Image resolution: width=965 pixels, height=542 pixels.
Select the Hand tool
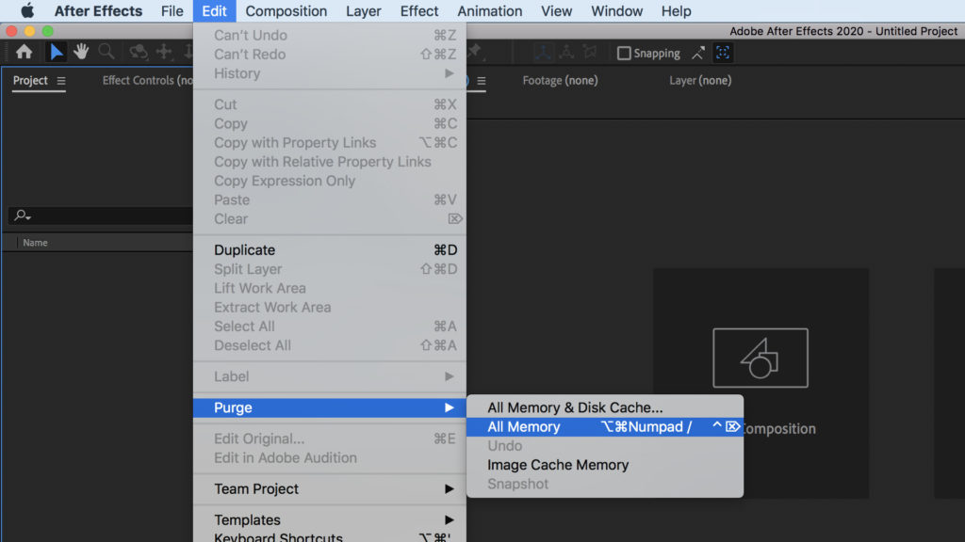coord(82,52)
